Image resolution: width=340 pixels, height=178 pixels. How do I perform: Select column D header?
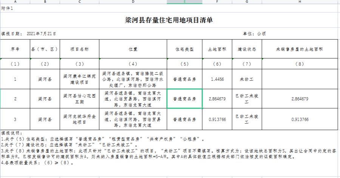click(x=133, y=2)
